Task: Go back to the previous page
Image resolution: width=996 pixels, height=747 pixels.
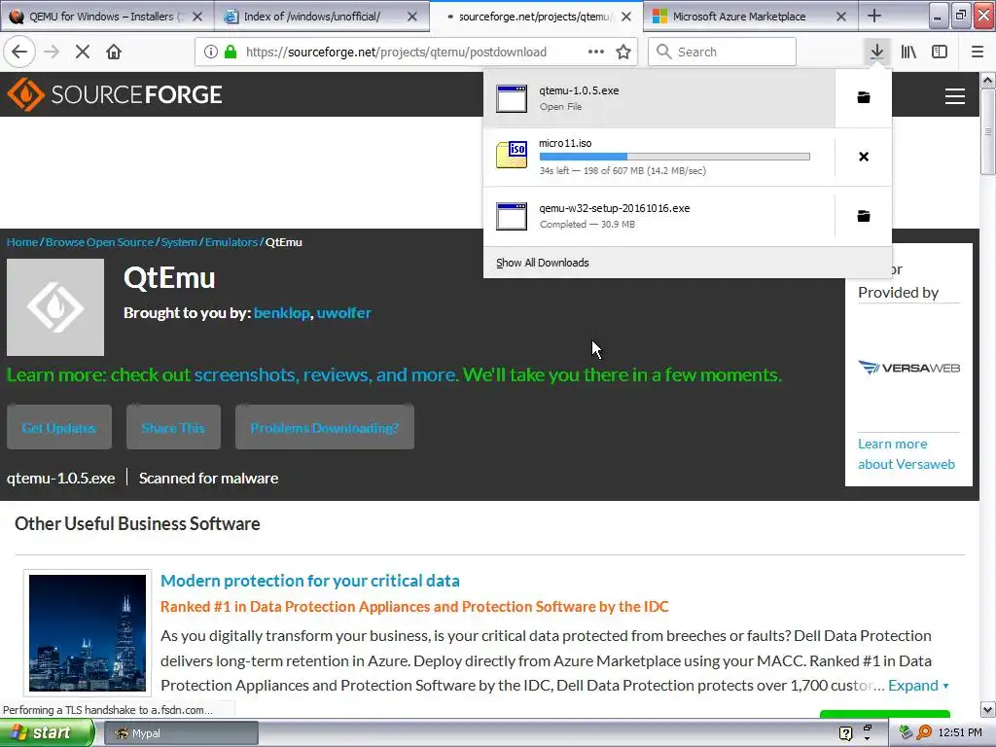Action: [x=19, y=52]
